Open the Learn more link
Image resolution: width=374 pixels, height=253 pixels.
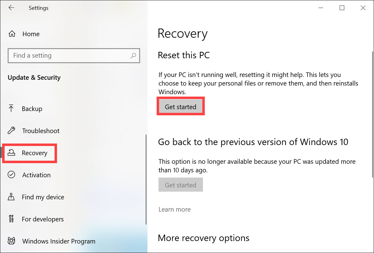tap(174, 209)
